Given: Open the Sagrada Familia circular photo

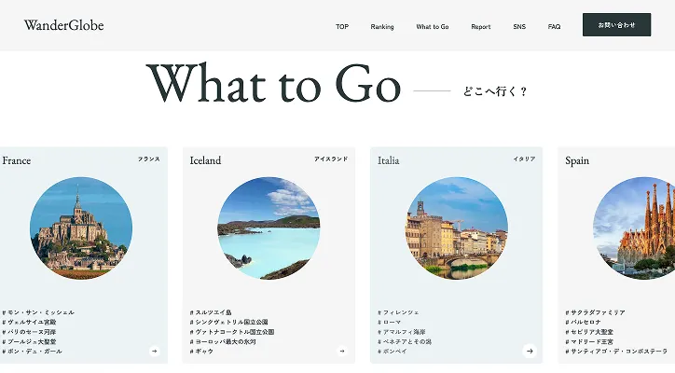Looking at the screenshot, I should click(634, 228).
